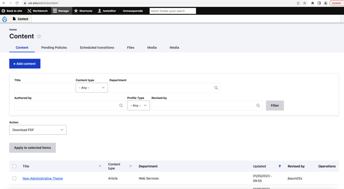
Task: Click the Drupal droplet logo
Action: 4,19
